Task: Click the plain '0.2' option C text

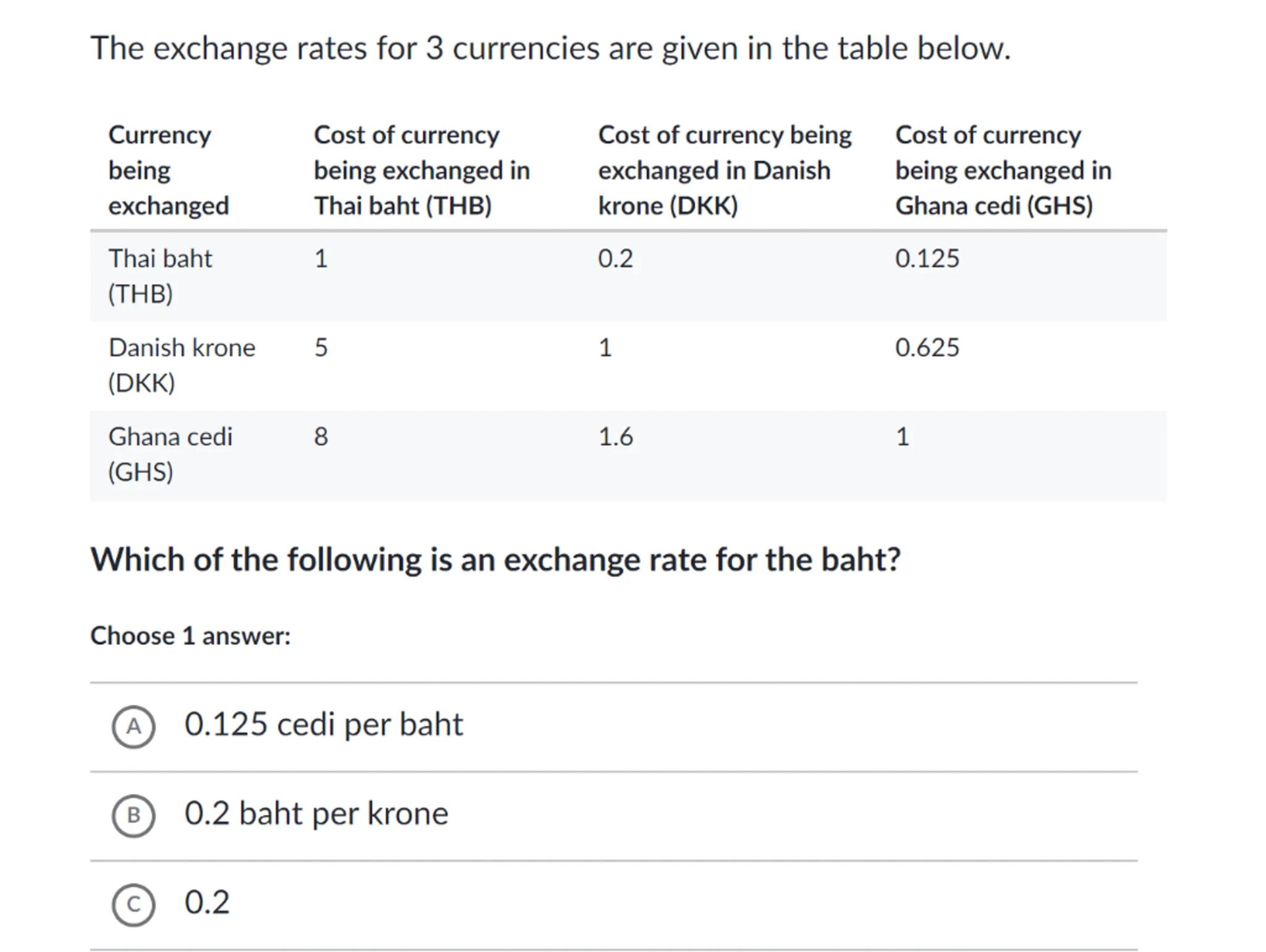Action: (207, 903)
